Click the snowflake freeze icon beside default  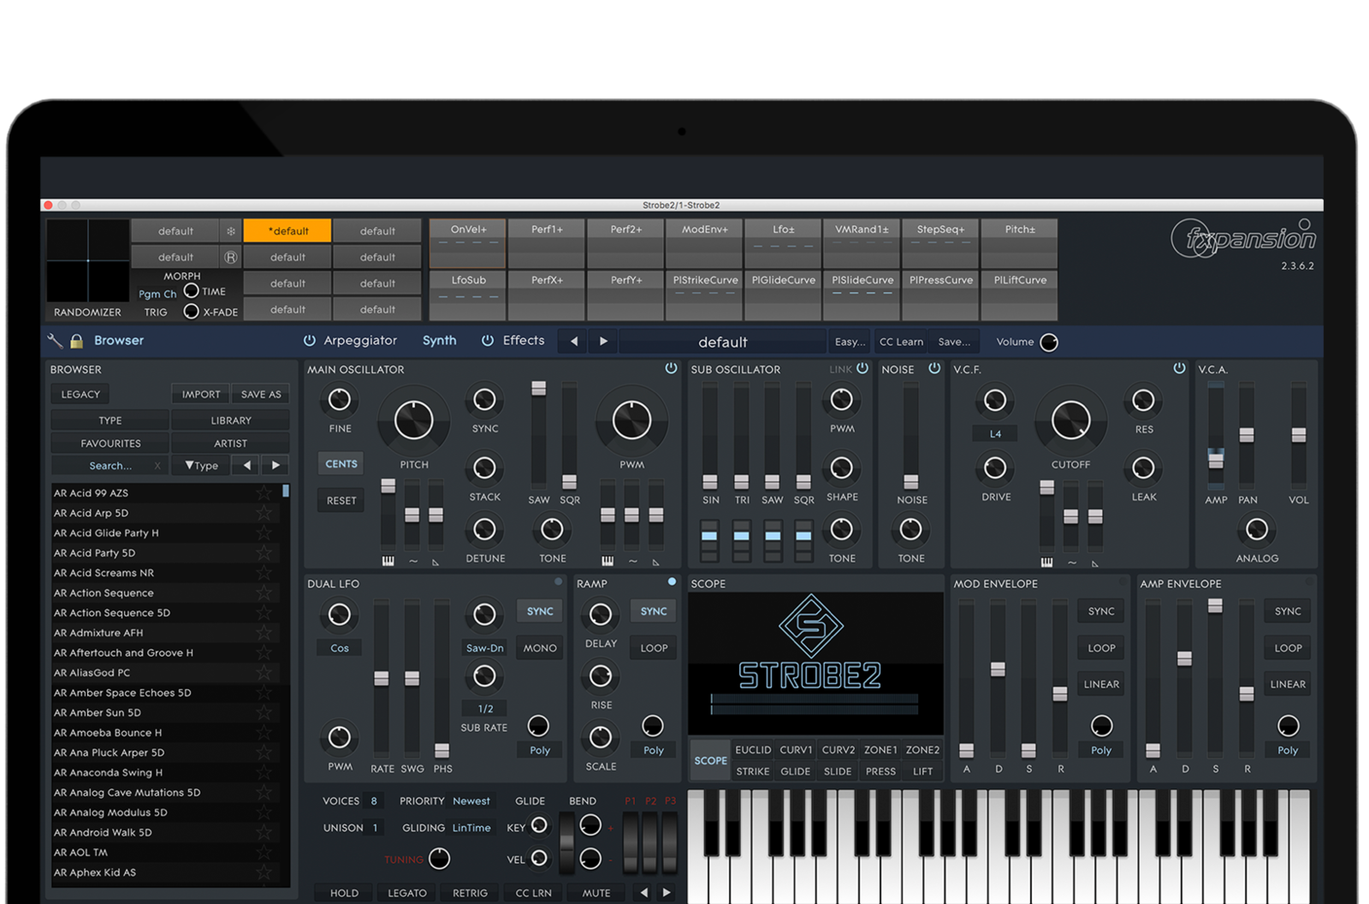(231, 231)
